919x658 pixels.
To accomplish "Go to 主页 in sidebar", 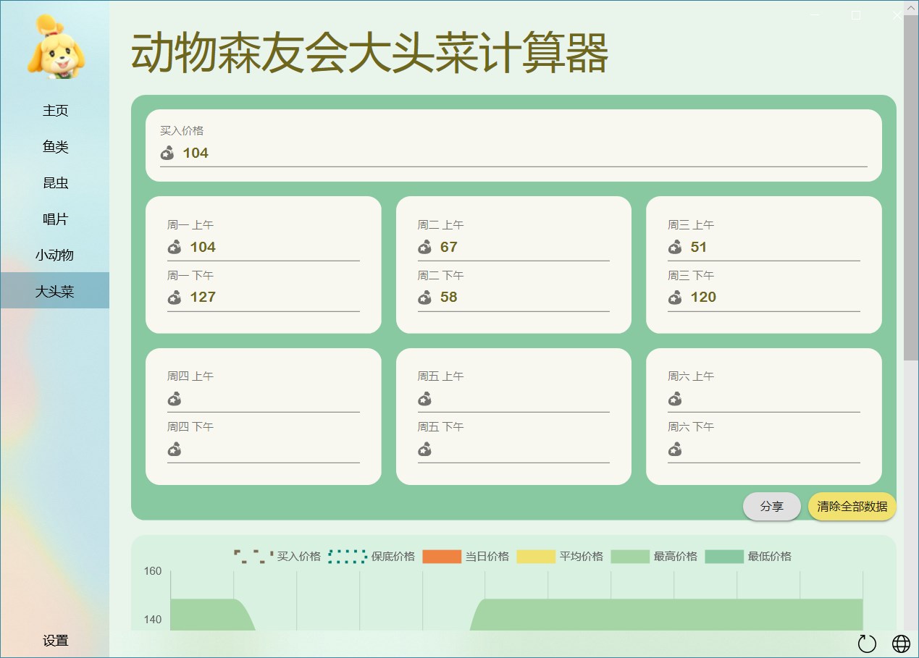I will click(x=55, y=110).
